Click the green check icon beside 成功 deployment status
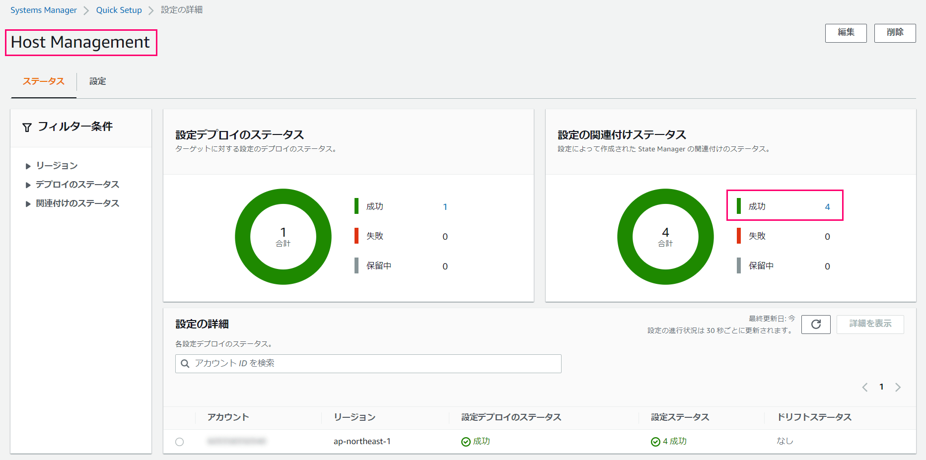Screen dimensions: 926x460 click(465, 441)
